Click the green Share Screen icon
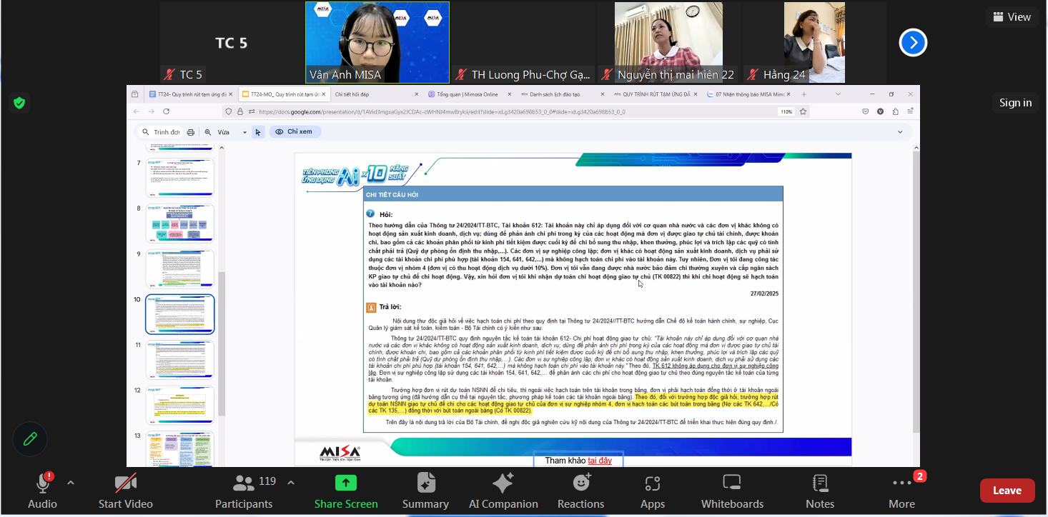 tap(346, 483)
